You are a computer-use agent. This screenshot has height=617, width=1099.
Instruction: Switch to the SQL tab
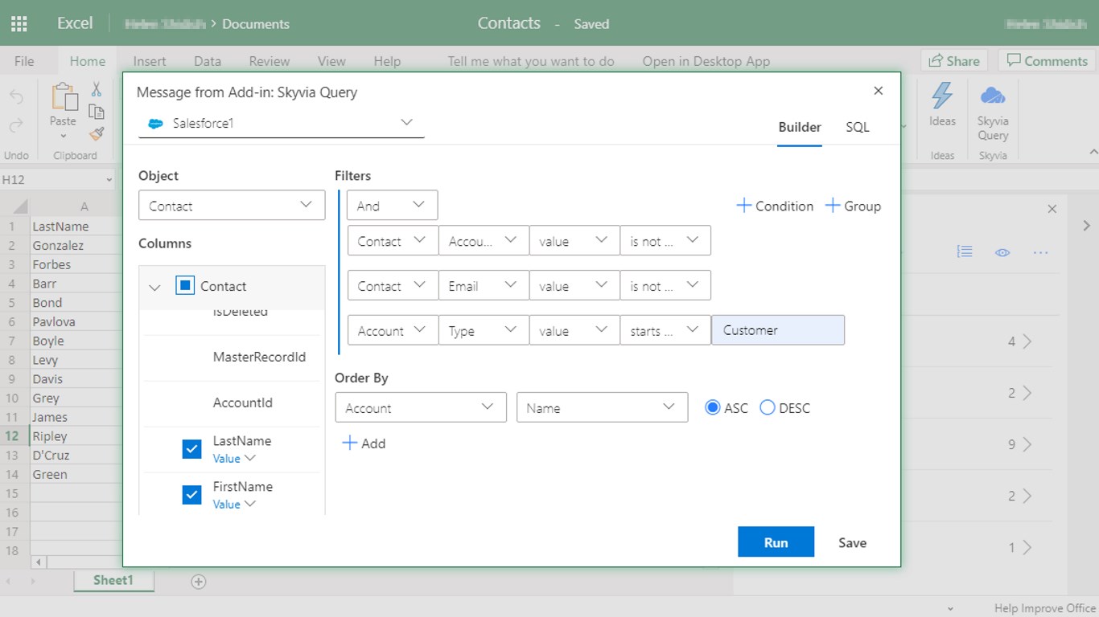[x=857, y=127]
